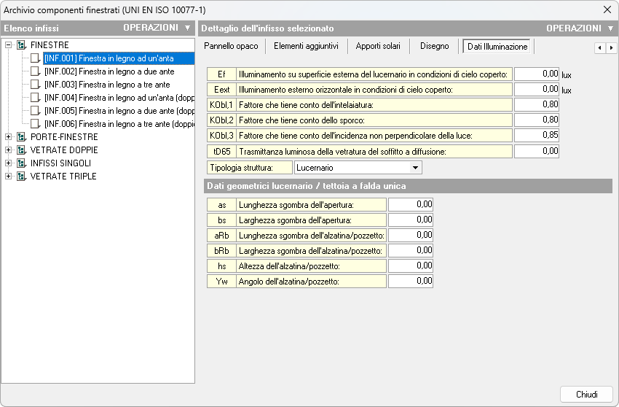Switch to the Pannello opaco tab
Viewport: 619px width, 407px height.
[231, 47]
